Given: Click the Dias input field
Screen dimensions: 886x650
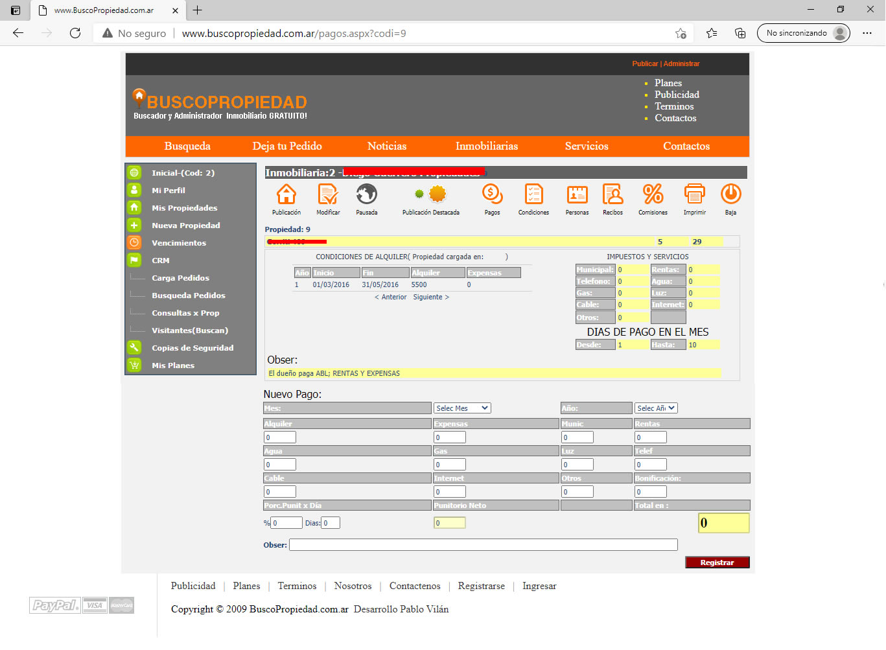Looking at the screenshot, I should (x=331, y=523).
